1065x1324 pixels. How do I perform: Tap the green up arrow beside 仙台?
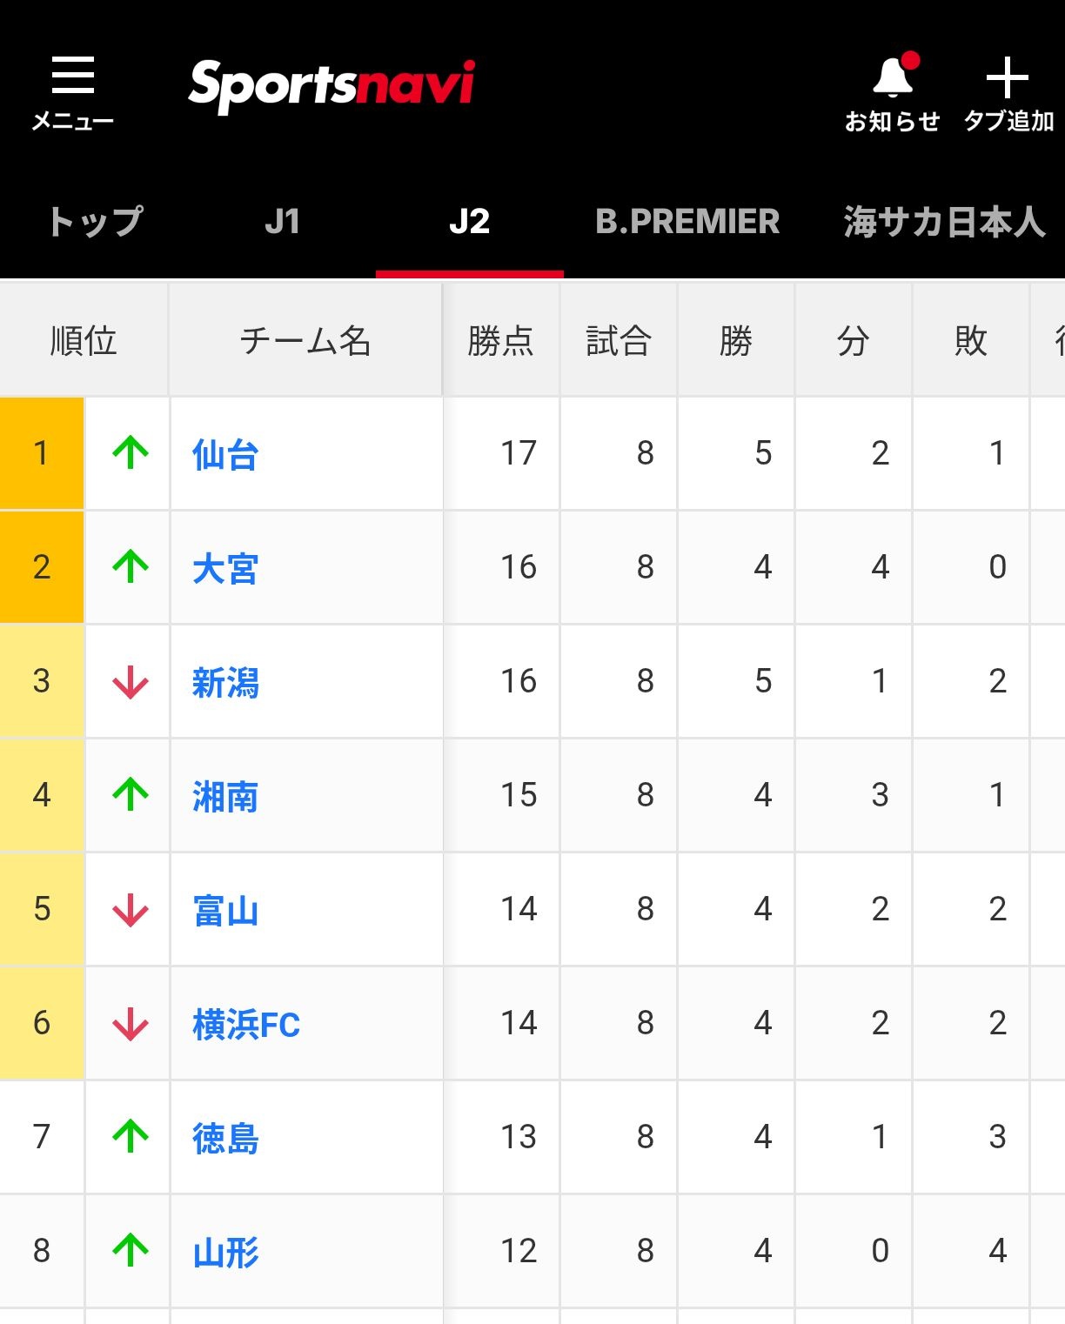(131, 453)
